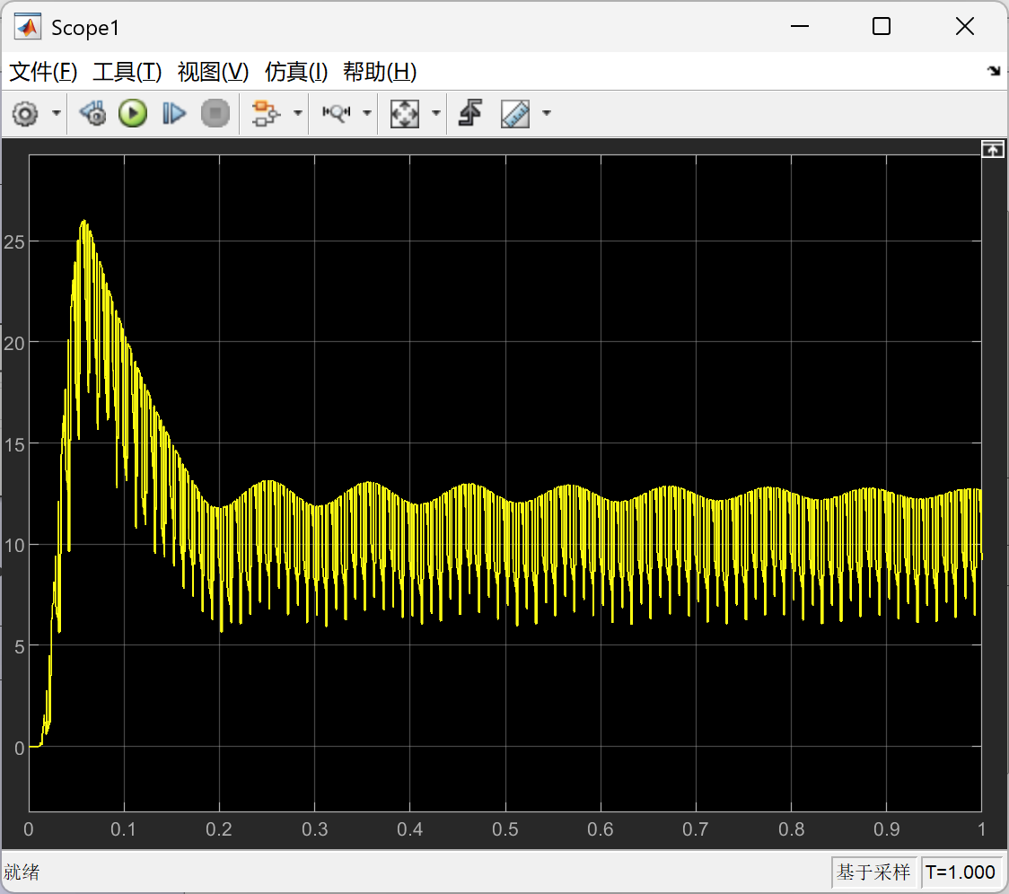Expand the measurements dropdown arrow

click(547, 113)
